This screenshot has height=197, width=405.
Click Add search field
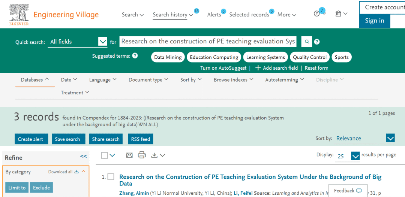276,68
